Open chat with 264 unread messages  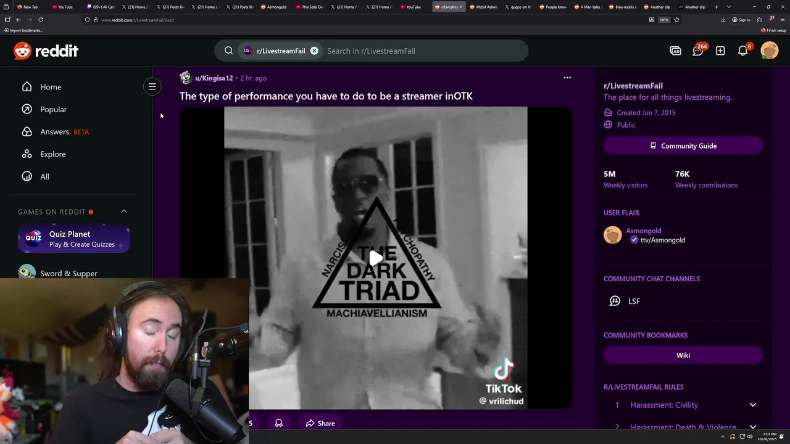(698, 51)
